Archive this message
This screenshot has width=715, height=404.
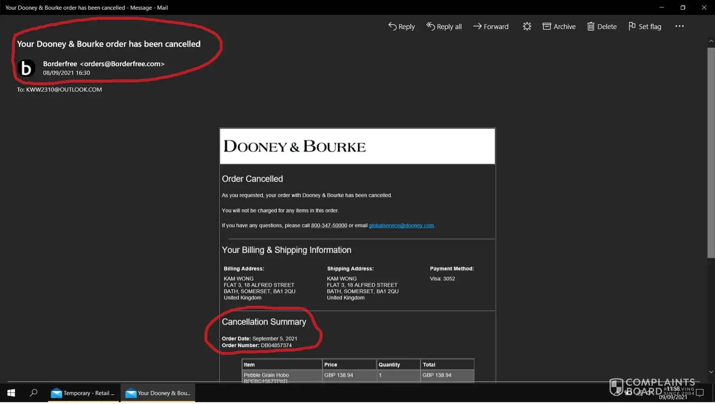tap(559, 27)
